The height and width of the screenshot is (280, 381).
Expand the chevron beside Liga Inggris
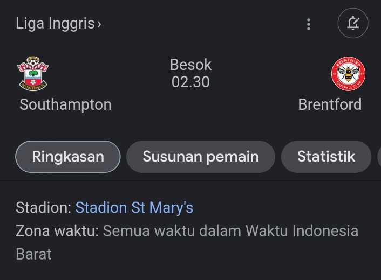click(99, 24)
